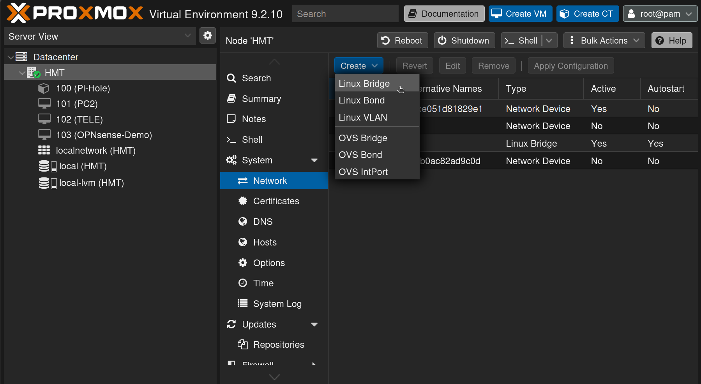Close the Create dropdown button
The height and width of the screenshot is (384, 701).
pos(358,66)
